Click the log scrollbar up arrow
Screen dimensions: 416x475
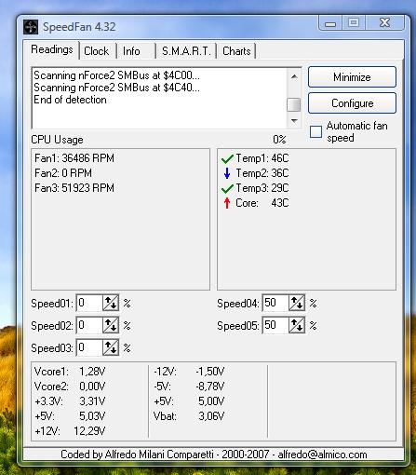pyautogui.click(x=294, y=76)
